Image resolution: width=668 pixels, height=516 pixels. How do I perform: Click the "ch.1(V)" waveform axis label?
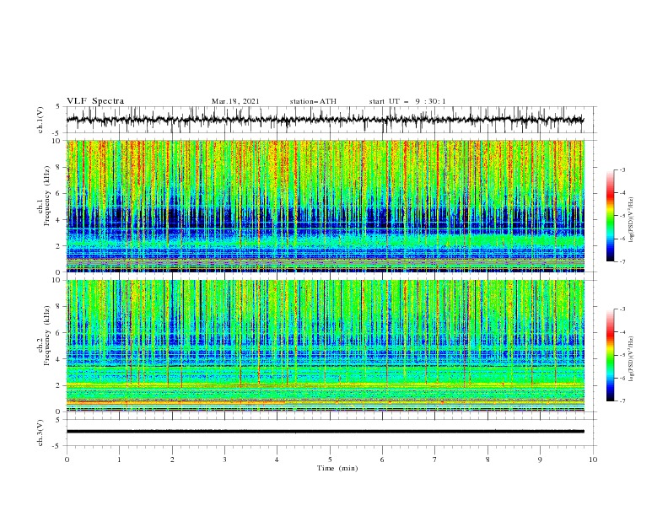pos(40,120)
